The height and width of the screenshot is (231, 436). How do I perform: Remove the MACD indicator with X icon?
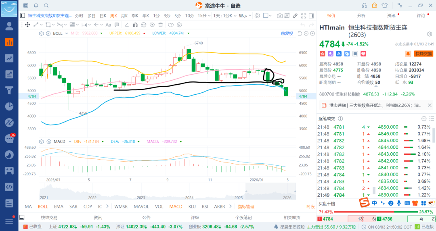click(49, 142)
